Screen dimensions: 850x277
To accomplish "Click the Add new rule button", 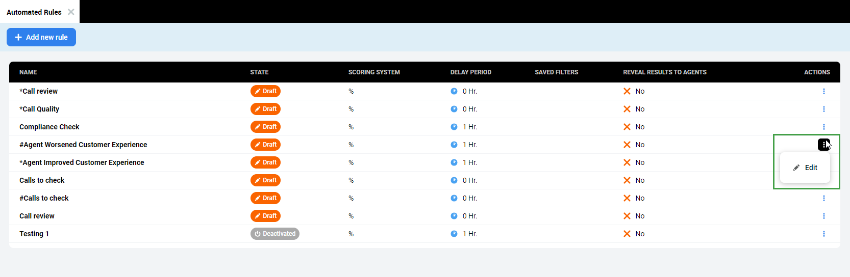I will coord(41,37).
